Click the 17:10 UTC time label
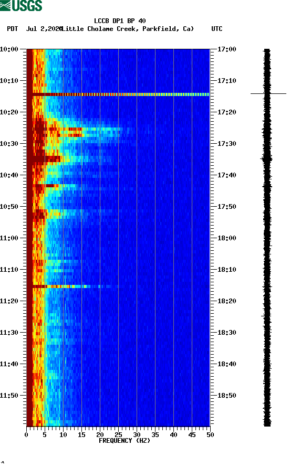 coord(226,81)
